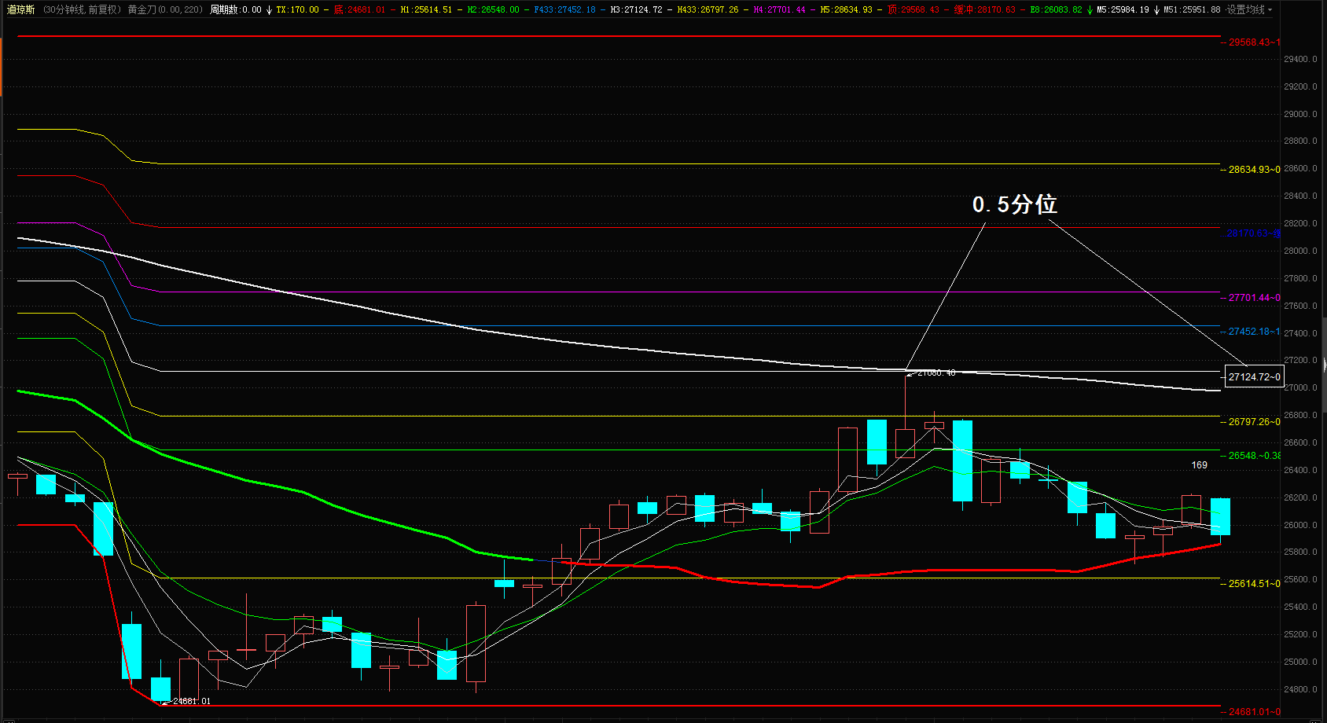The image size is (1327, 723).
Task: Click the H5:28634.93 header value
Action: [846, 9]
